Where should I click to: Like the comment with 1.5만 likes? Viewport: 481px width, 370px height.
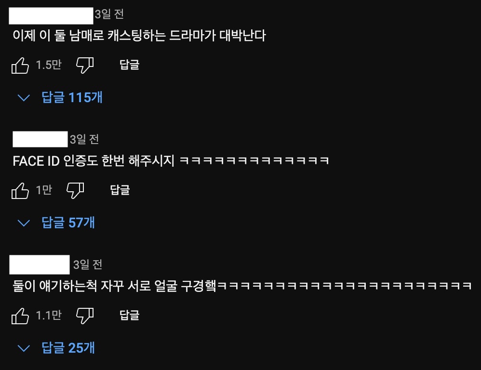click(x=20, y=66)
